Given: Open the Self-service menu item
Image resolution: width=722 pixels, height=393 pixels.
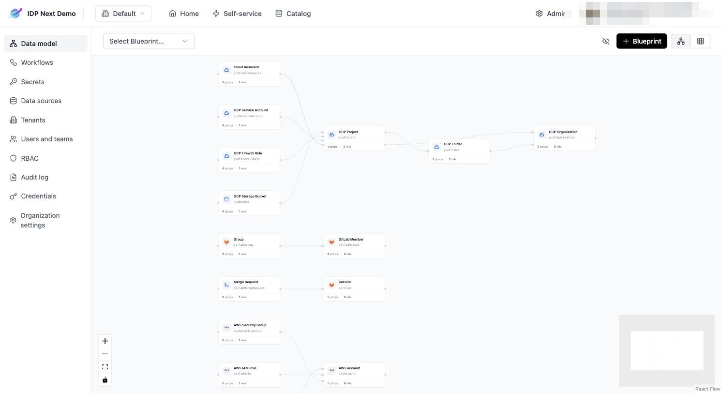Looking at the screenshot, I should pos(237,14).
